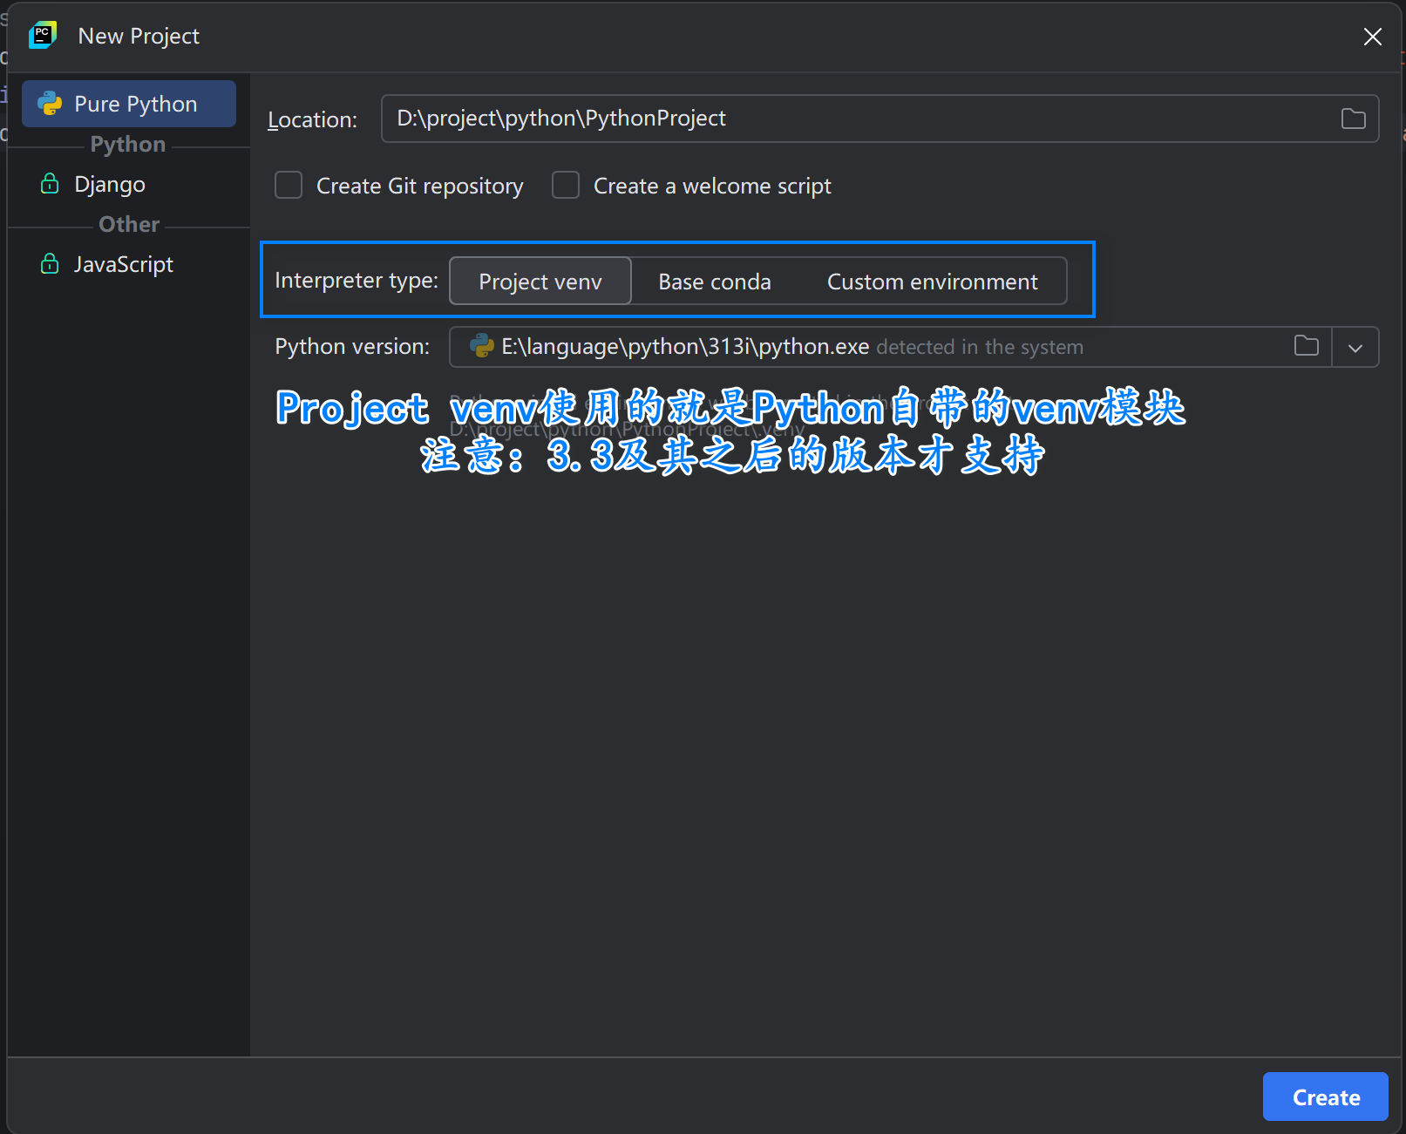Close the New Project dialog
Viewport: 1406px width, 1134px height.
(x=1372, y=37)
